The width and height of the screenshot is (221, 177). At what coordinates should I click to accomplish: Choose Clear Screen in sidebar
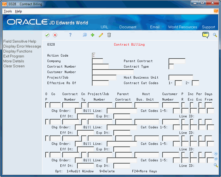(14, 66)
